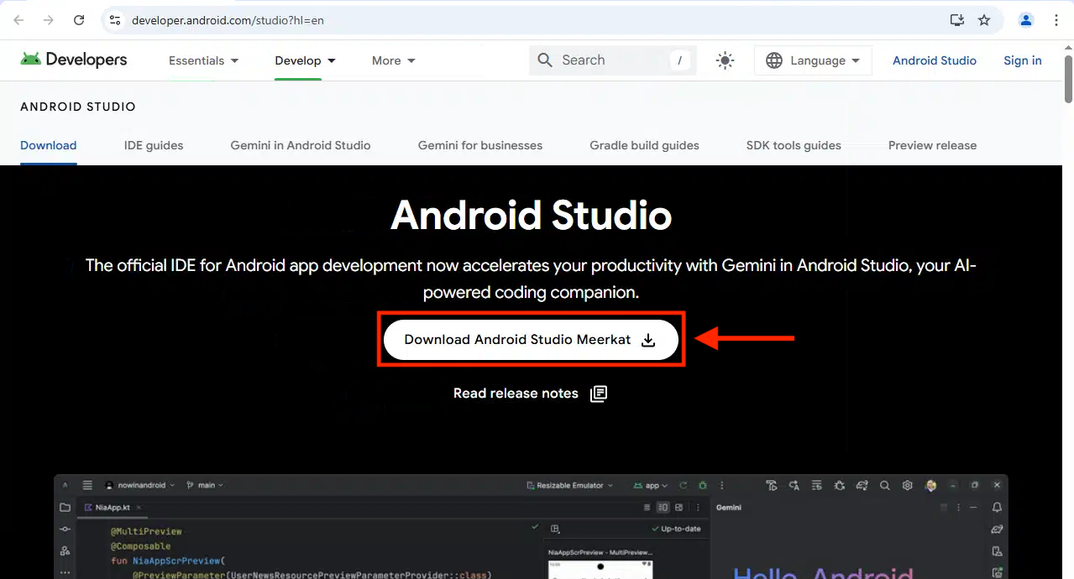Reload the page with the refresh icon
The height and width of the screenshot is (579, 1074).
pos(79,20)
